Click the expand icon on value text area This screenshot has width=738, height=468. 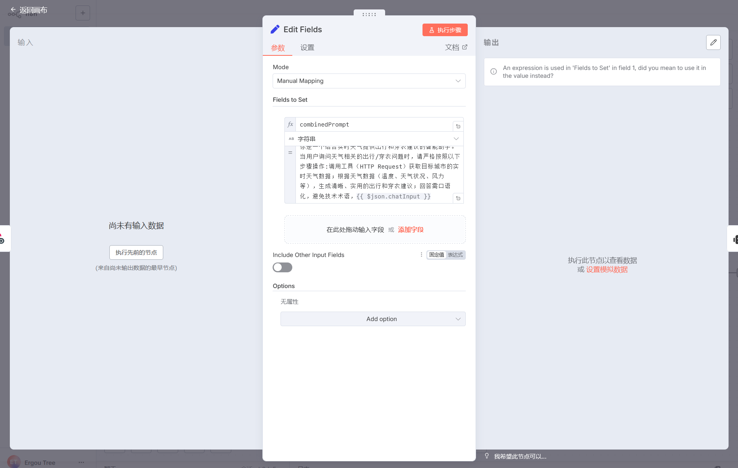click(458, 198)
